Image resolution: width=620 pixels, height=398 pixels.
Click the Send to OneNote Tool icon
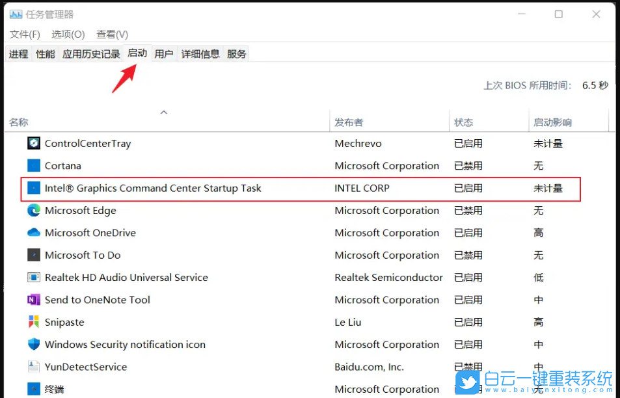pyautogui.click(x=33, y=300)
